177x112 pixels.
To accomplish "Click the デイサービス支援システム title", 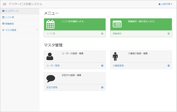I will pyautogui.click(x=25, y=4).
